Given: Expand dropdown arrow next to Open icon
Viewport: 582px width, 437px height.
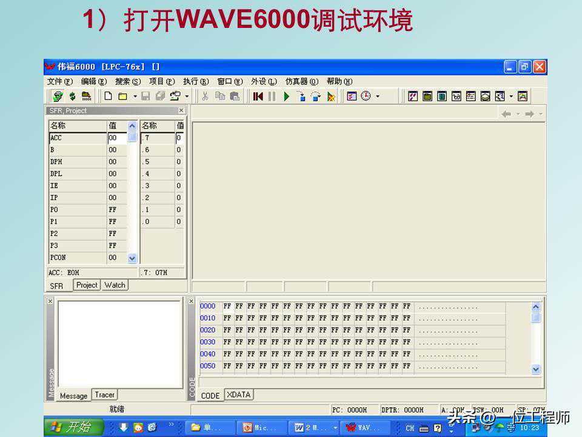Looking at the screenshot, I should [134, 97].
